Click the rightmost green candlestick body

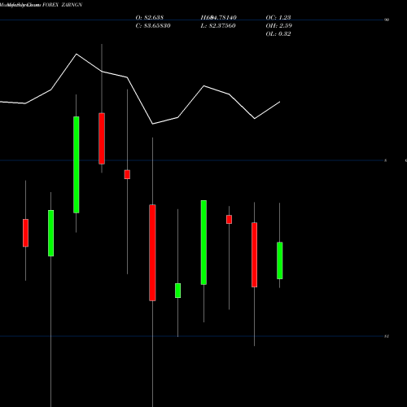[280, 260]
